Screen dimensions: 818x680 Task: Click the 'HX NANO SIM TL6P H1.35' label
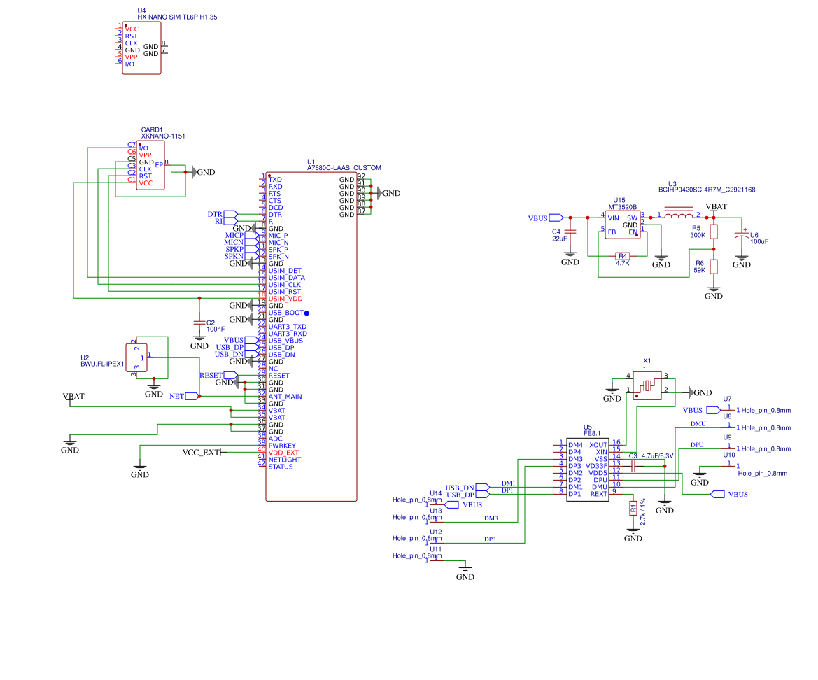177,17
